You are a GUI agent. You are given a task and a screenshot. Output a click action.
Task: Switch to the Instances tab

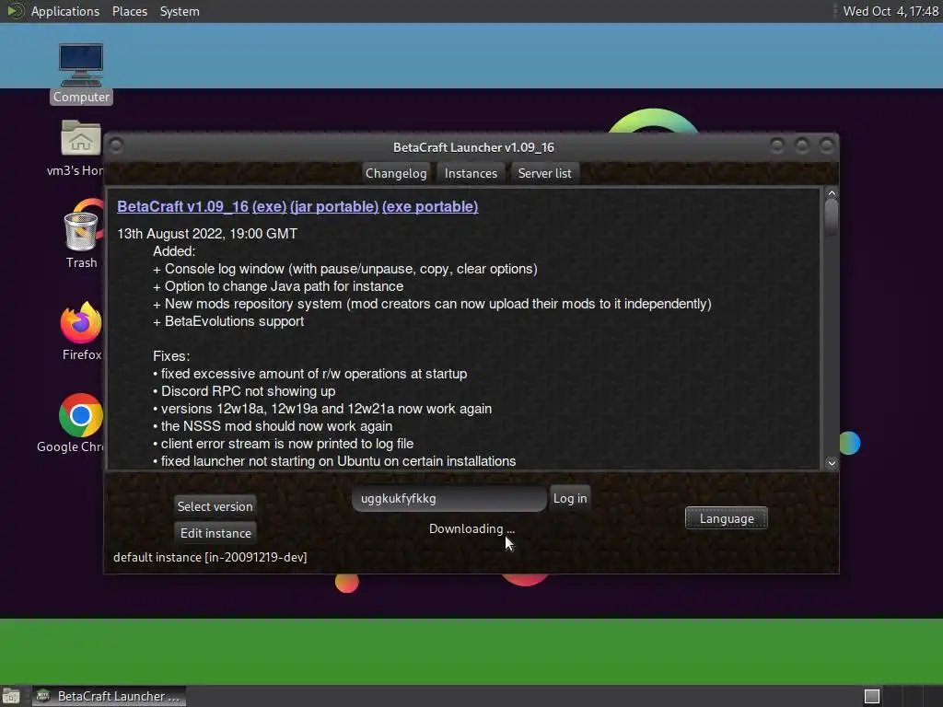(x=471, y=173)
